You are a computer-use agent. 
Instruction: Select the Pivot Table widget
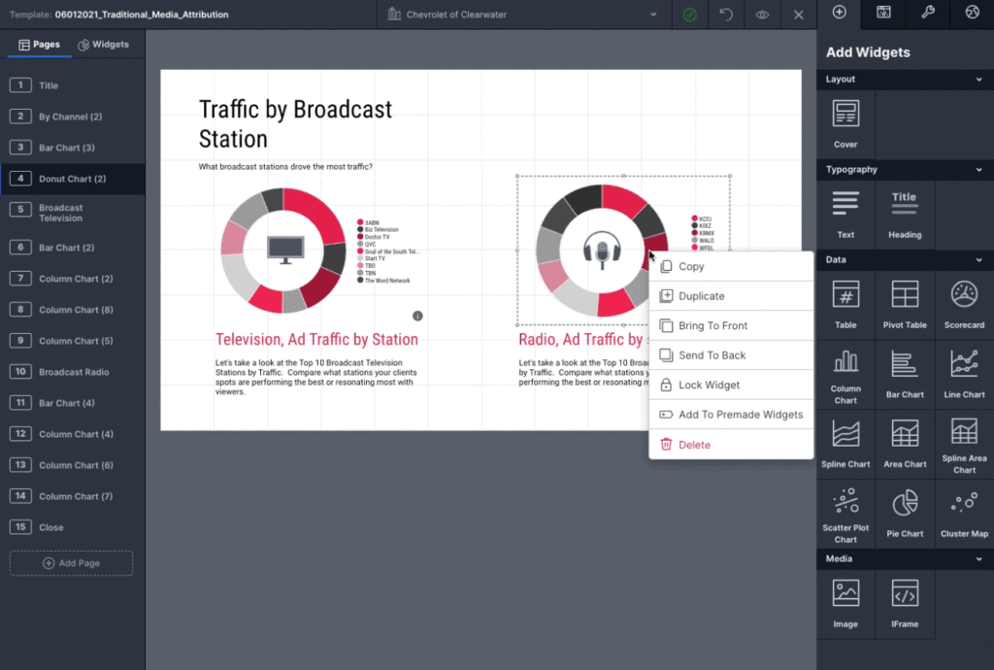[905, 304]
